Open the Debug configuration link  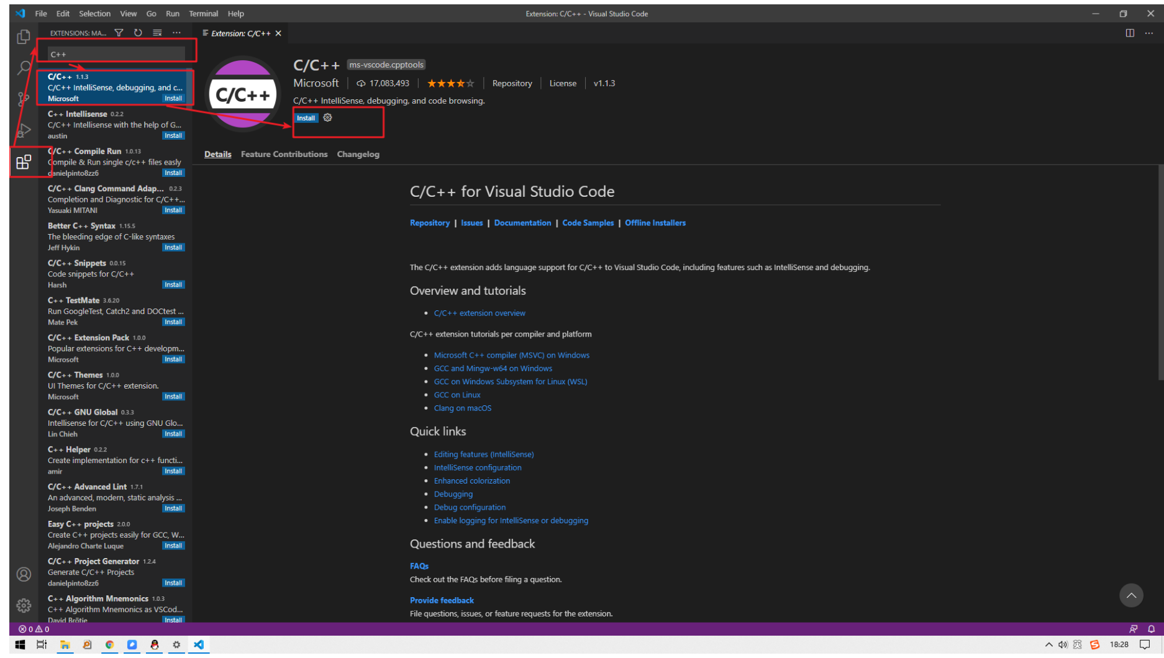tap(470, 507)
